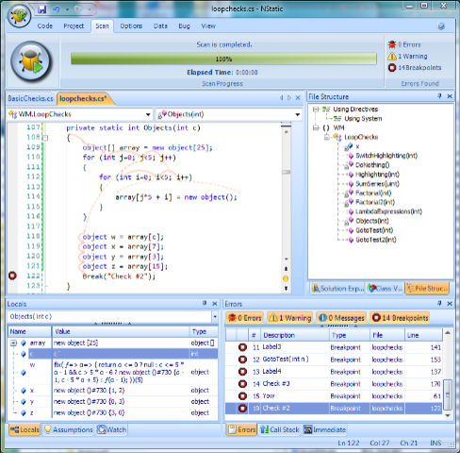Screen dimensions: 460x453
Task: Click breakpoint icon in Label3 row
Action: [242, 347]
